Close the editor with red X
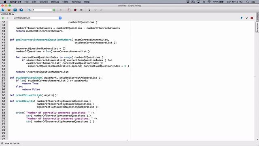Screen dimensions: 259x146 [x=252, y=18]
